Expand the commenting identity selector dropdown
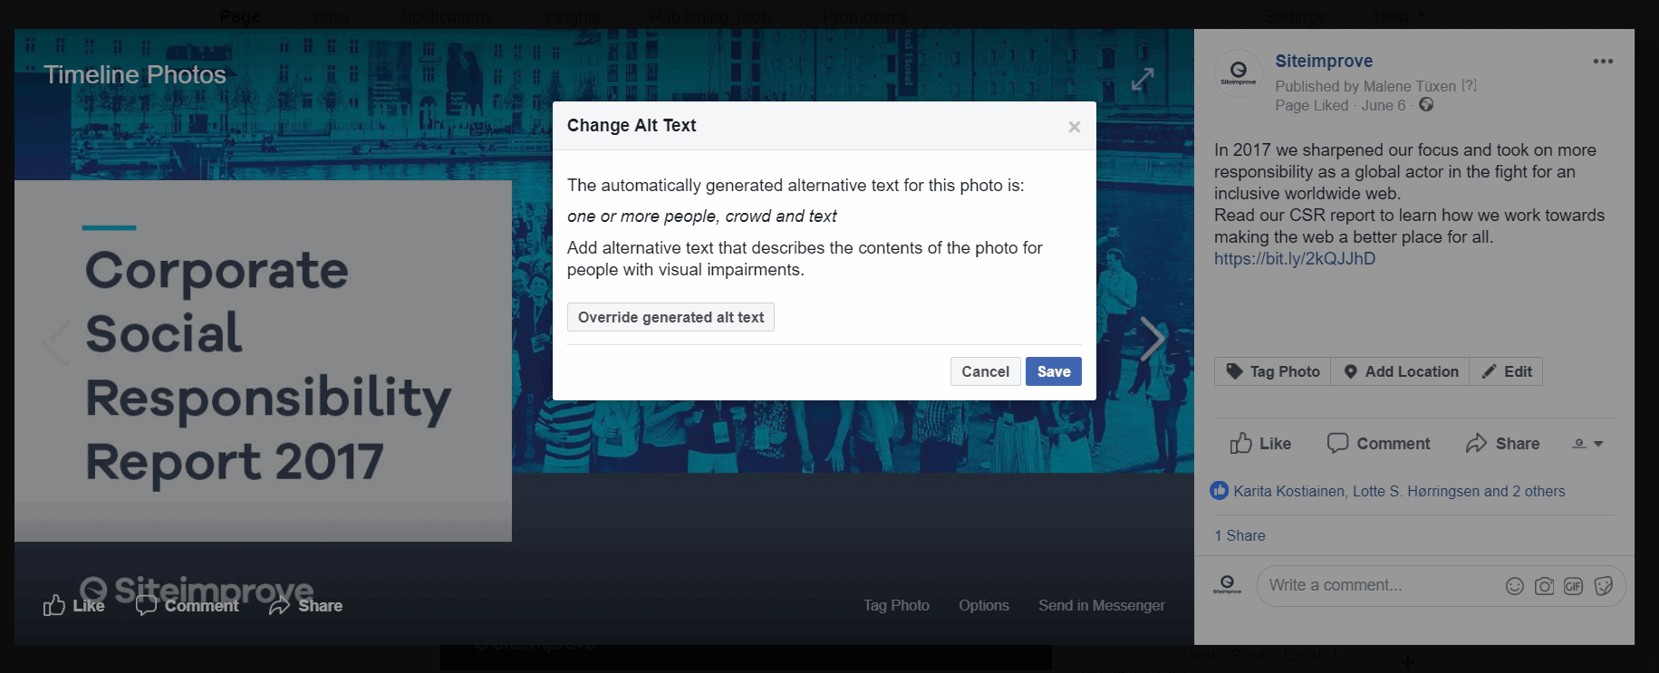Screen dimensions: 1659x673 (1588, 444)
